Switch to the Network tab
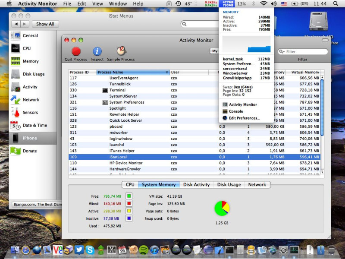 point(257,185)
